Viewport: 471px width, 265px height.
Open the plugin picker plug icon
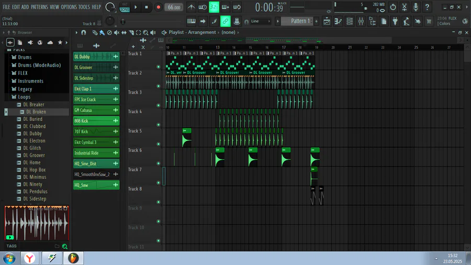point(395,21)
